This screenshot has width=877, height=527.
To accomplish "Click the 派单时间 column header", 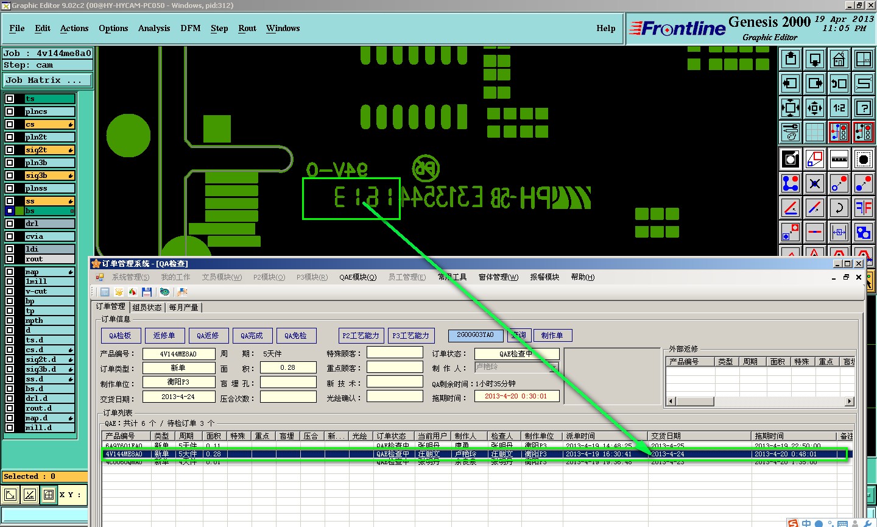I will (605, 436).
